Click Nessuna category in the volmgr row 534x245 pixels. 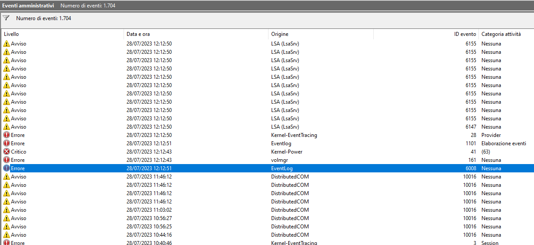(x=491, y=160)
